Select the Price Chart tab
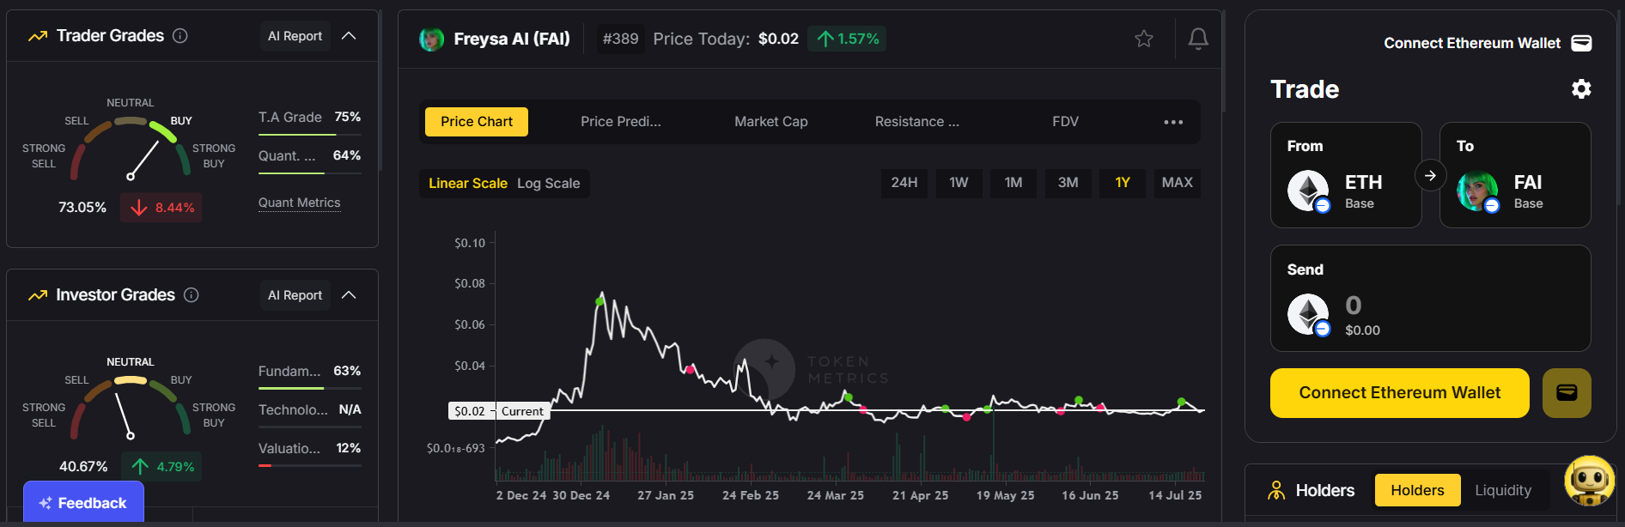This screenshot has height=527, width=1625. 477,122
